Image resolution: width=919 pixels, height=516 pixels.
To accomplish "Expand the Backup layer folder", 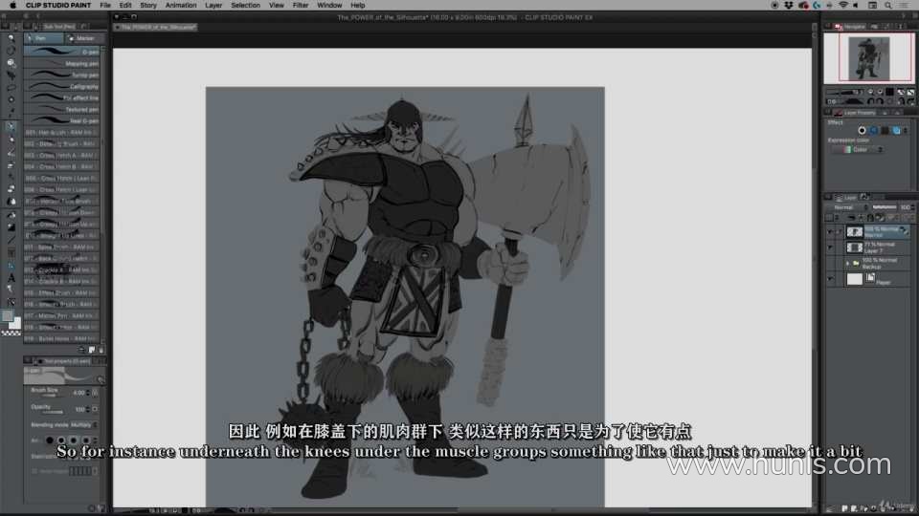I will coord(847,264).
